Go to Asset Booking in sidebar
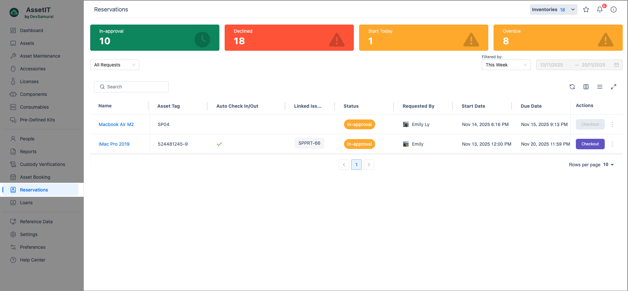This screenshot has width=628, height=291. [35, 177]
